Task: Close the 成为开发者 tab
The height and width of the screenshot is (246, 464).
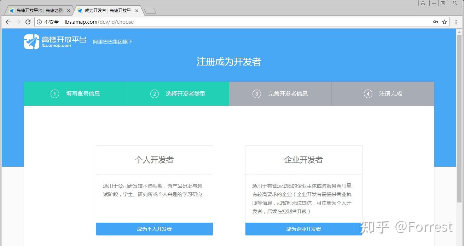Action: click(137, 11)
